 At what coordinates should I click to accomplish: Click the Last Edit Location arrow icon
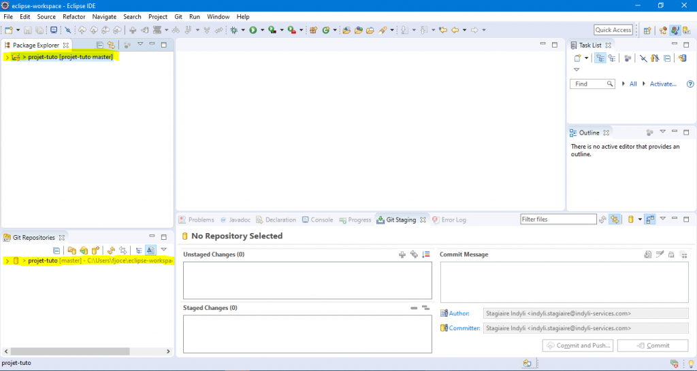pyautogui.click(x=442, y=30)
